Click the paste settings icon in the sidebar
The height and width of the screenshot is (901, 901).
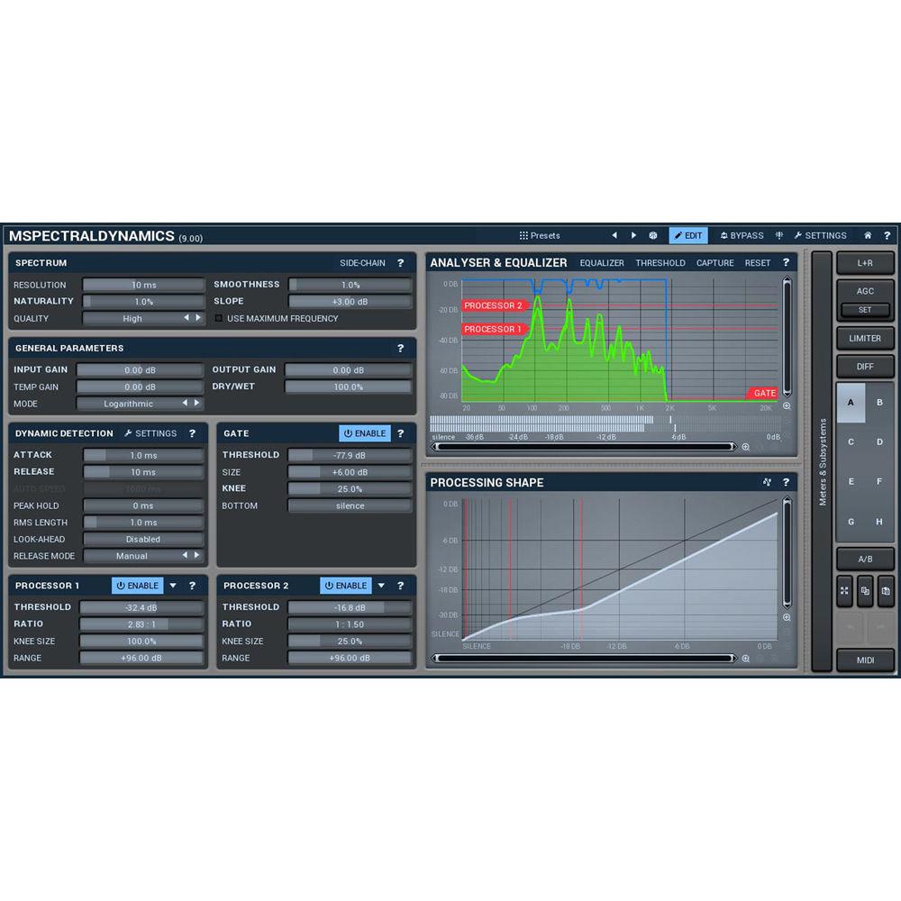(885, 590)
